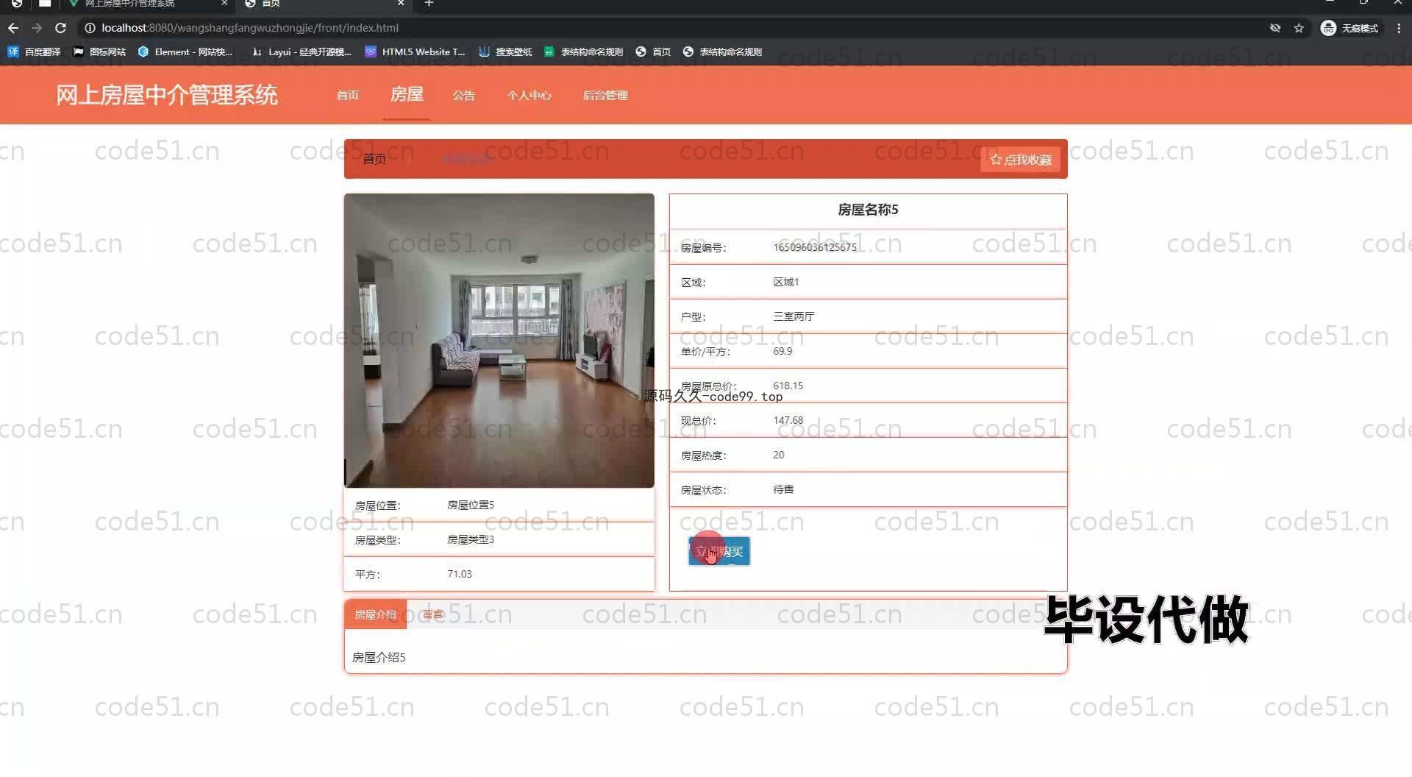Open the Layui bookmark
The image size is (1412, 777).
point(302,52)
